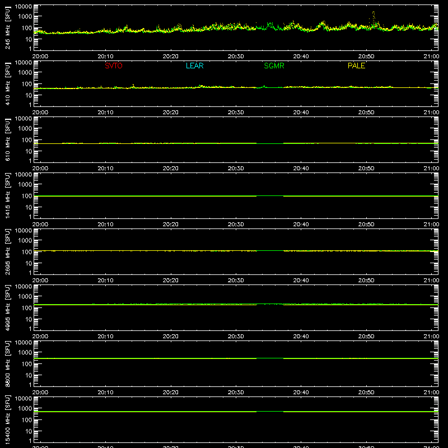Click the 100 y-tick on 610 MHz plot
Image resolution: width=448 pixels, height=448 pixels.
27,140
